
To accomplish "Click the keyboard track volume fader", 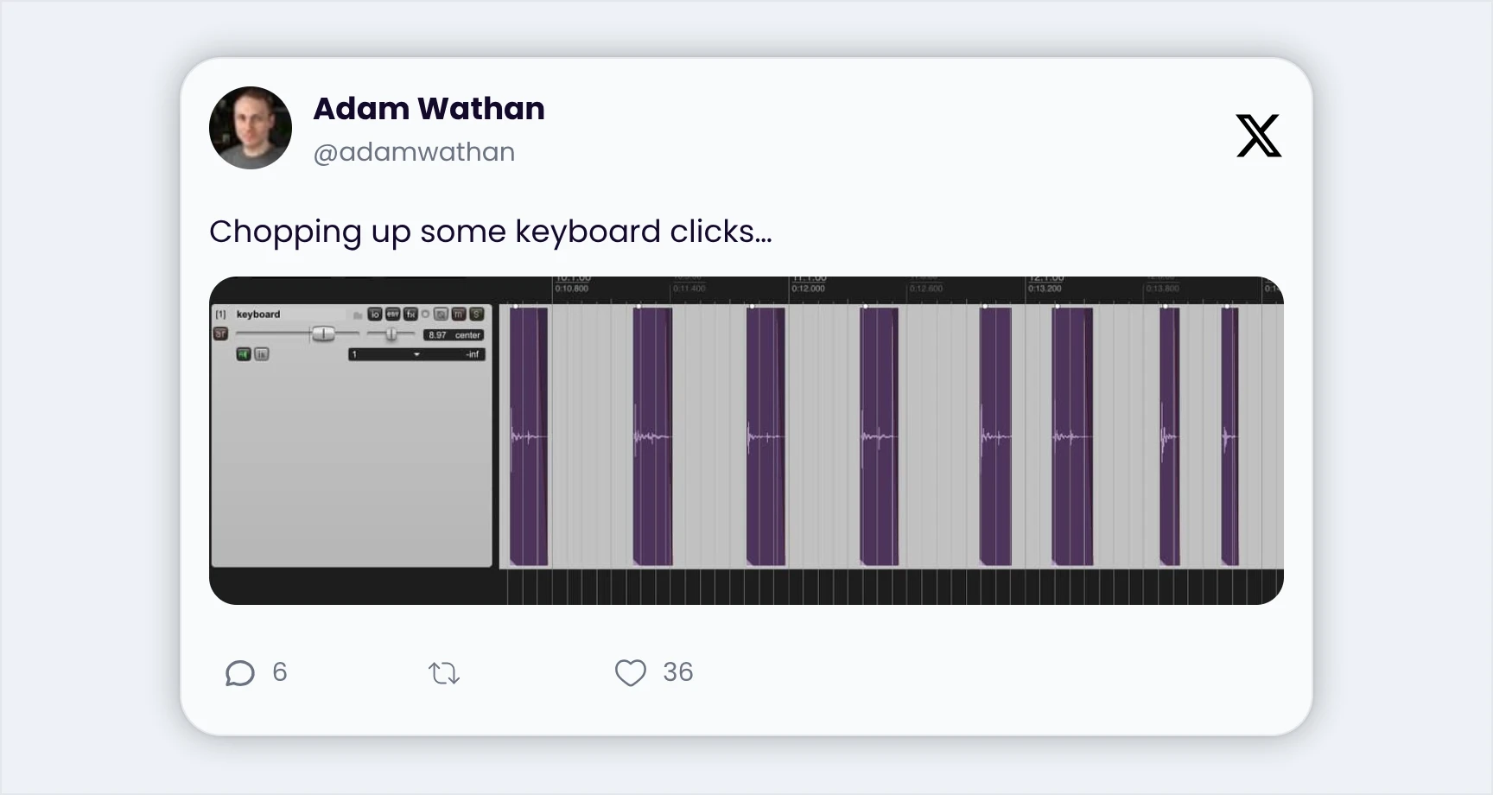I will tap(322, 334).
